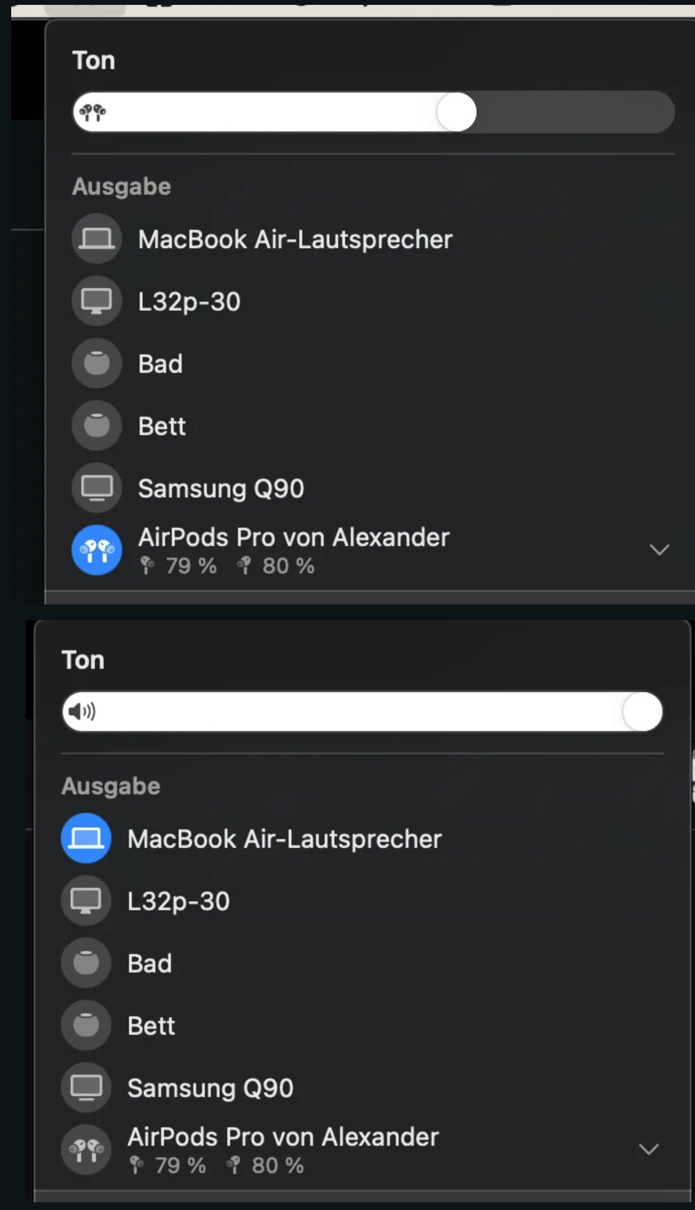
Task: Choose MacBook Air-Lautsprecher text in the upper panel
Action: click(x=295, y=239)
